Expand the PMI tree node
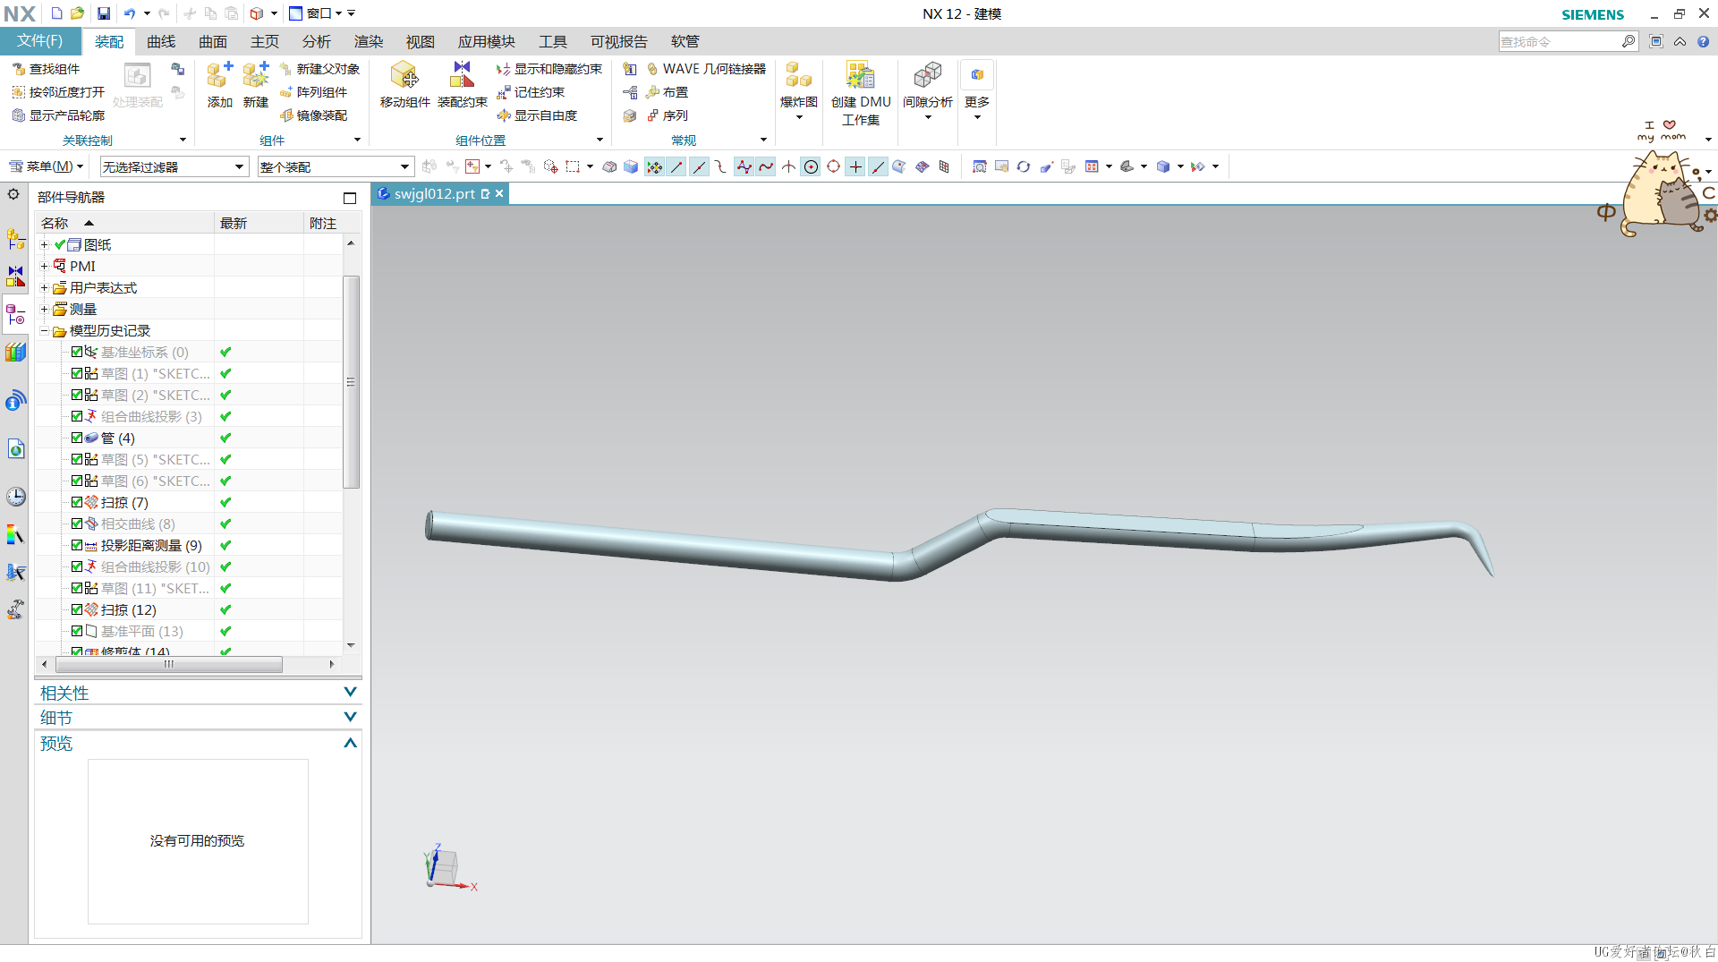This screenshot has height=962, width=1718. tap(44, 266)
